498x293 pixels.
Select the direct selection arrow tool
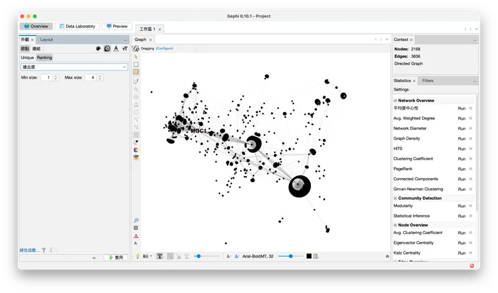point(136,56)
